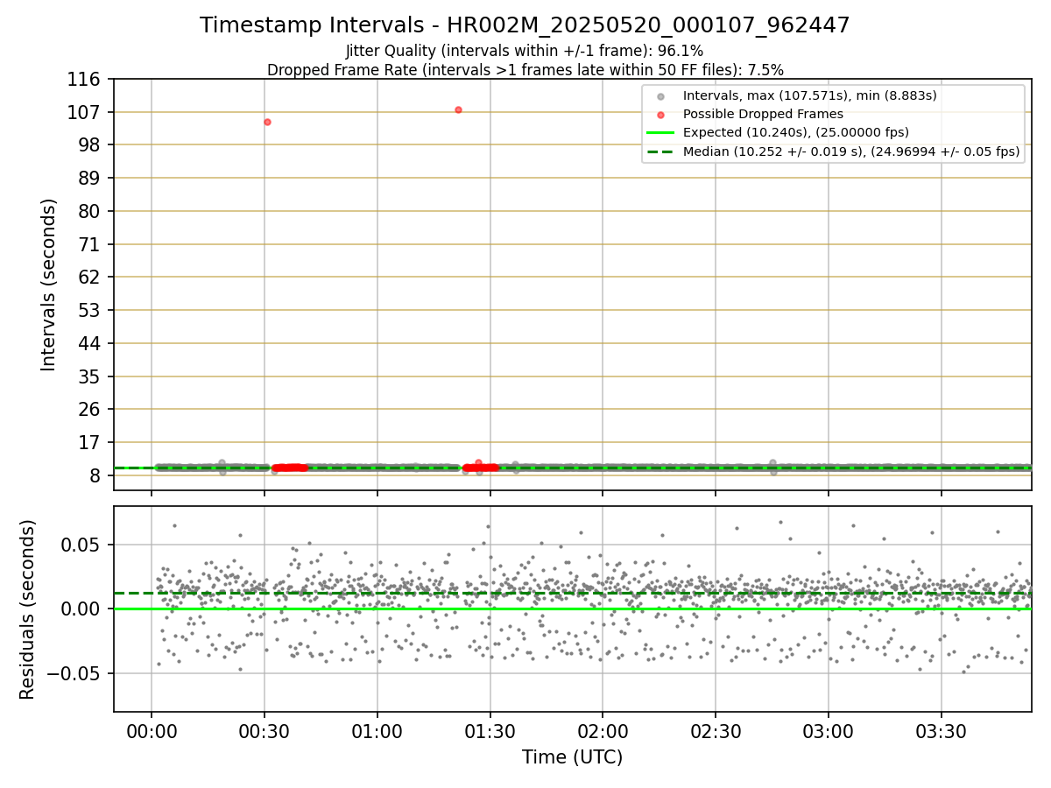Click legend entry 'Median (10.252 +/- 0.019 s)'
The width and height of the screenshot is (1051, 788).
coord(851,151)
